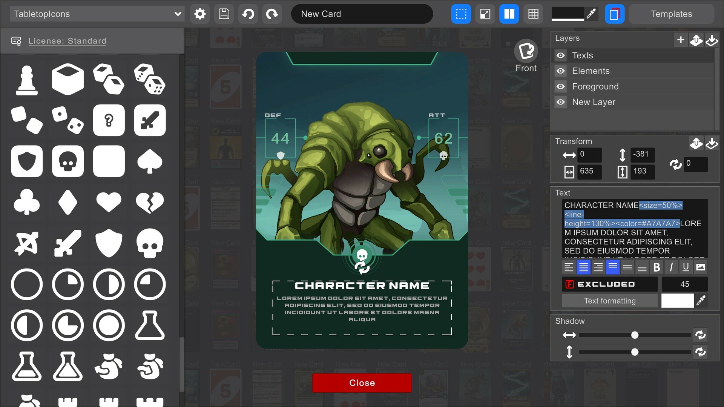Select the Texts layer row
The height and width of the screenshot is (407, 724).
(x=634, y=55)
